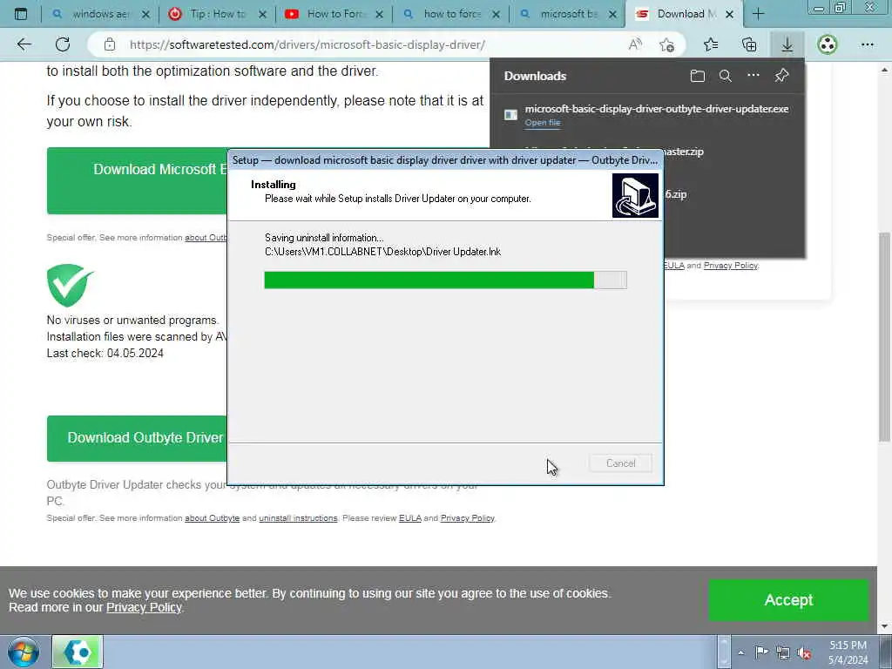Click the Downloads toolbar icon
Screen dimensions: 892x669
click(787, 44)
